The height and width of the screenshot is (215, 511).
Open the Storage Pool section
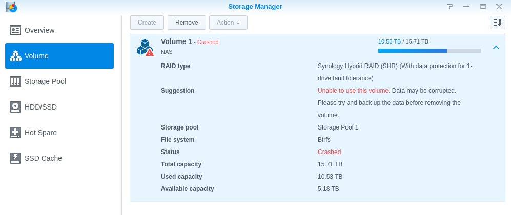pyautogui.click(x=45, y=81)
